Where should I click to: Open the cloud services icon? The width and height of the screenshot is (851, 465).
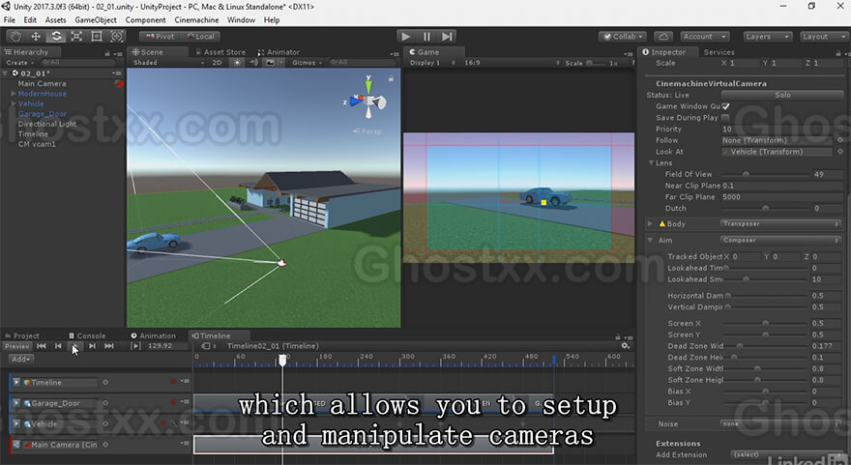click(x=663, y=37)
